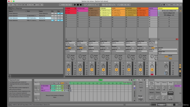Viewport: 190px width, 107px height.
Task: Launch the BASS PFS clip
Action: pyautogui.click(x=89, y=15)
